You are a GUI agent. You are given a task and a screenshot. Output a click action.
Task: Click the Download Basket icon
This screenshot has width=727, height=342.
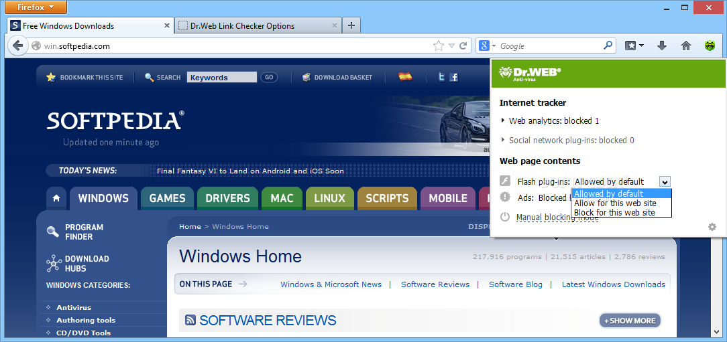[x=306, y=77]
